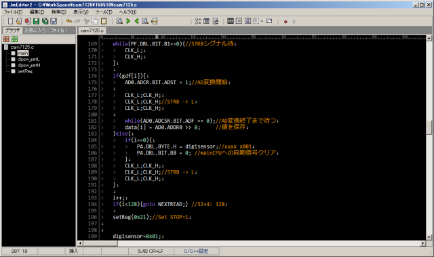Create a new file with the blank page icon

pos(10,21)
